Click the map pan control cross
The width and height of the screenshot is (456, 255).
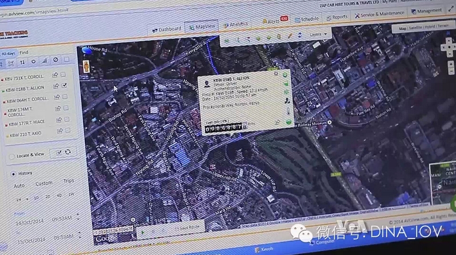pos(448,47)
